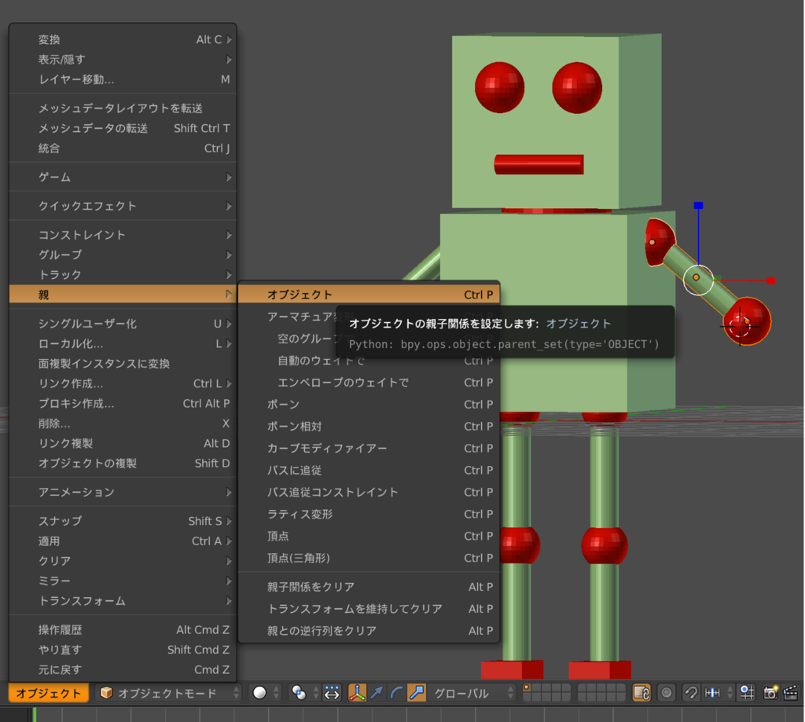Click the OpenGL render image camera icon
805x722 pixels.
(x=770, y=693)
